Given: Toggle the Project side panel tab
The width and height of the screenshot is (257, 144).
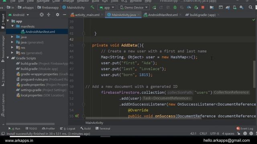Looking at the screenshot, I should (x=3, y=21).
